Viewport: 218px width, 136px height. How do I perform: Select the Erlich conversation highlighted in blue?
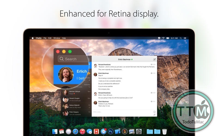pyautogui.click(x=72, y=75)
